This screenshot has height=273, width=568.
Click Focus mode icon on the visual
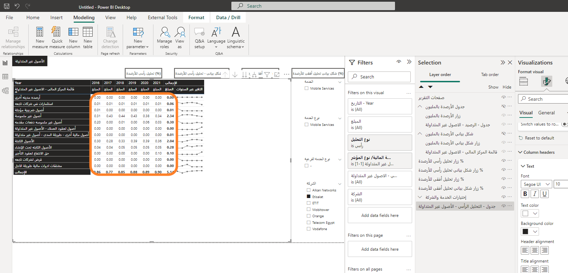click(277, 75)
